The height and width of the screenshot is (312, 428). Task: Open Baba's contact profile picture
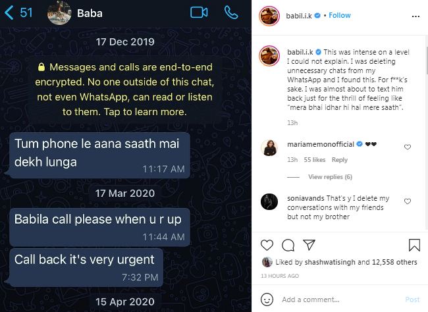[59, 13]
